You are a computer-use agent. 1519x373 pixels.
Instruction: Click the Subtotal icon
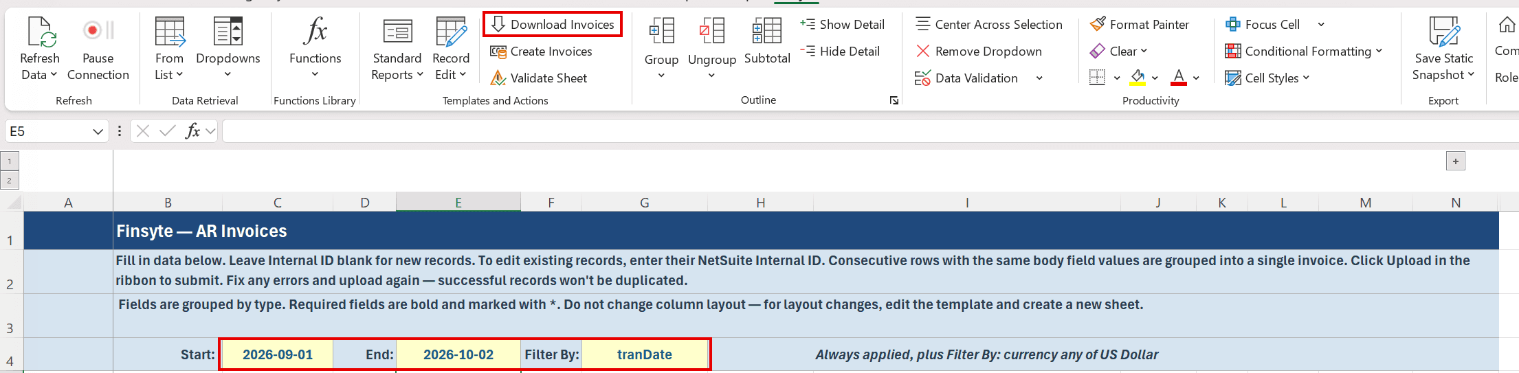767,32
